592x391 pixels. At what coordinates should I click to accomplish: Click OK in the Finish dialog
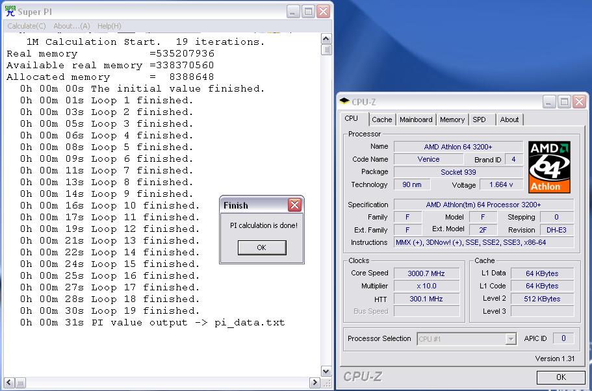tap(262, 247)
